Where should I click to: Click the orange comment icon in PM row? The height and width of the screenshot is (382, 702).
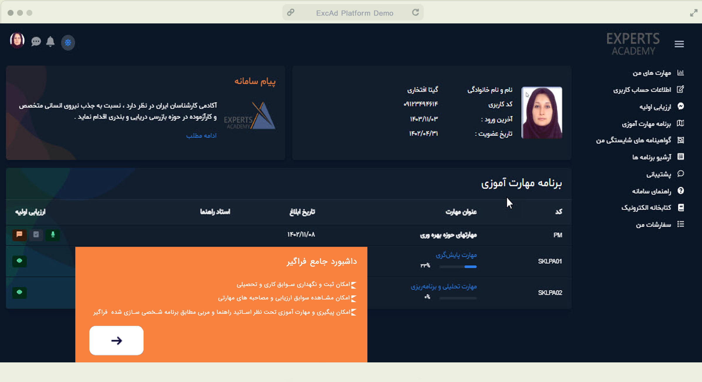tap(19, 234)
